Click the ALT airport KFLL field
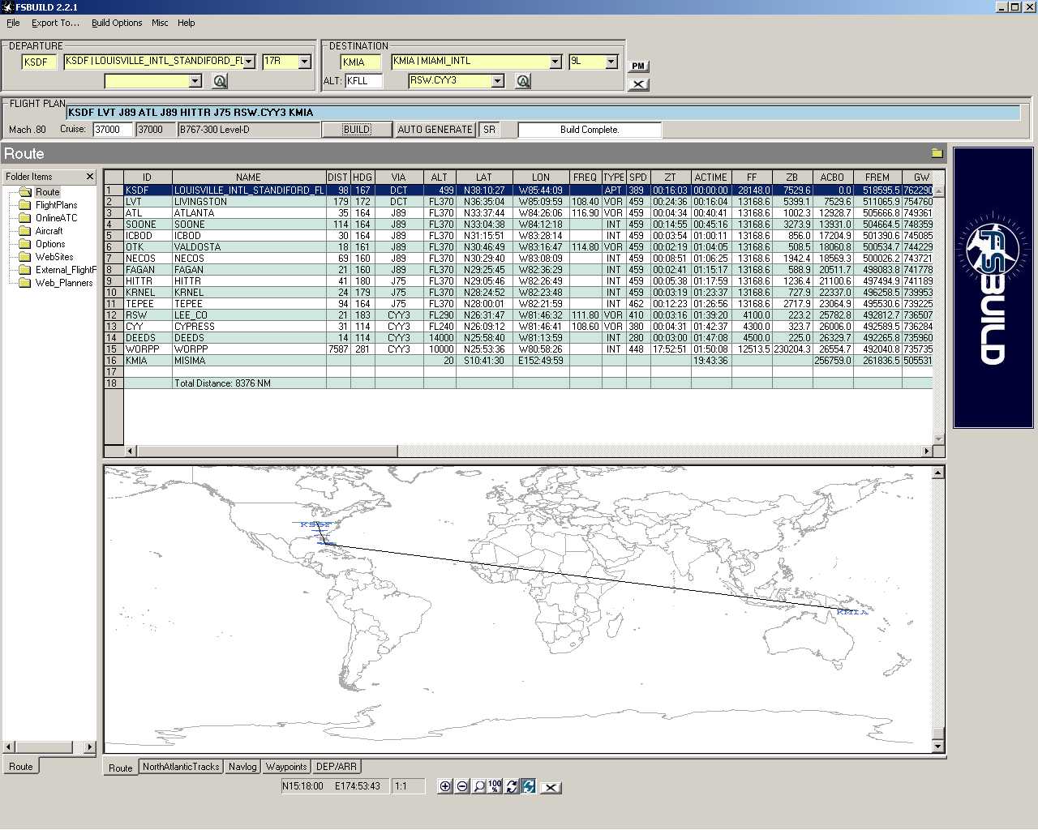Image resolution: width=1038 pixels, height=830 pixels. (x=363, y=81)
